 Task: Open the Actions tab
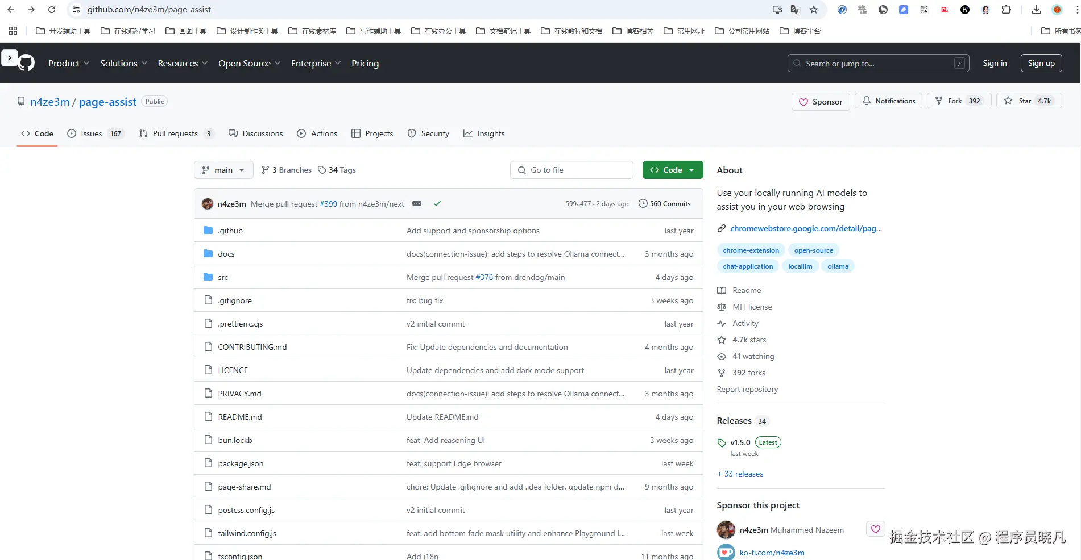[317, 133]
